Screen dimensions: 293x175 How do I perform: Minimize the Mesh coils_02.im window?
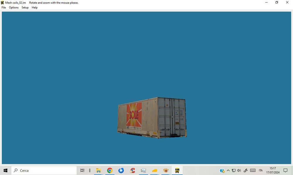pos(266,2)
